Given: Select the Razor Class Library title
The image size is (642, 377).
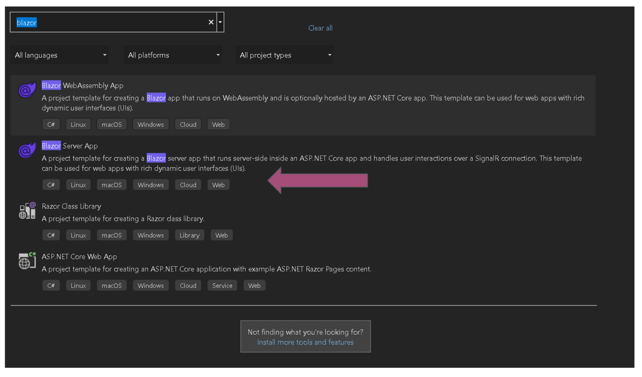Looking at the screenshot, I should coord(71,206).
